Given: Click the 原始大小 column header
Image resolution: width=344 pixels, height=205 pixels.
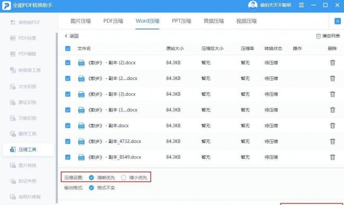Looking at the screenshot, I should click(175, 49).
